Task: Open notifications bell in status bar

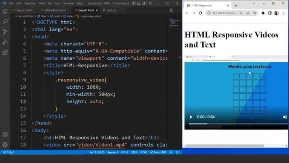Action: coord(177,152)
